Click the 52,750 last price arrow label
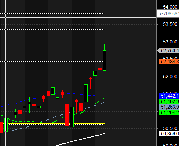The height and width of the screenshot is (146, 179). [x=168, y=51]
